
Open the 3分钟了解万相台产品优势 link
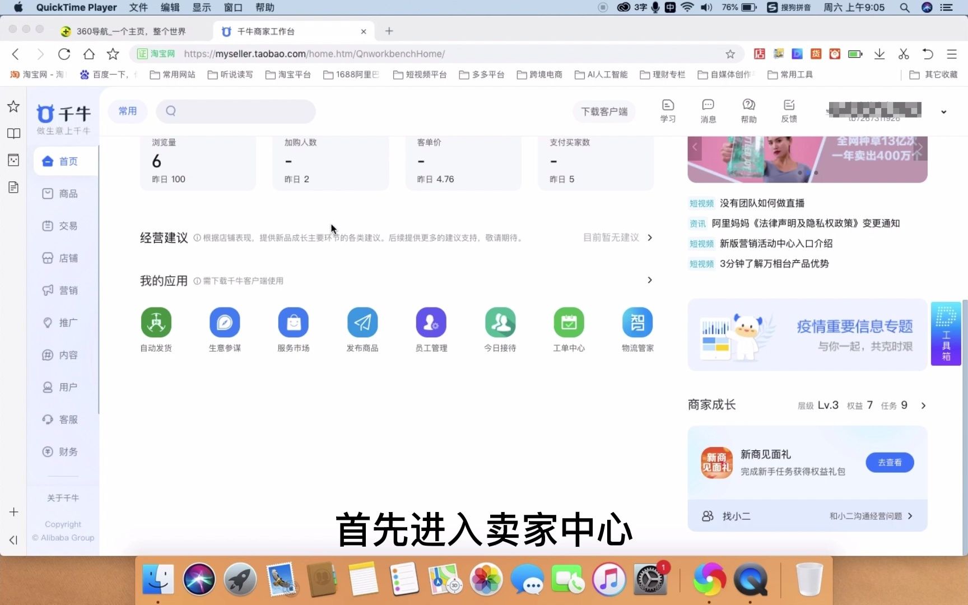tap(774, 264)
